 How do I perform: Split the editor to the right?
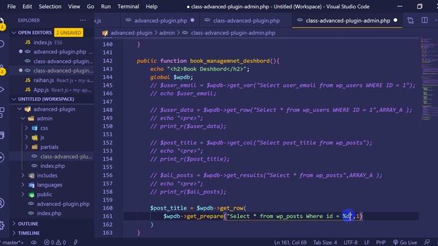pos(424,20)
